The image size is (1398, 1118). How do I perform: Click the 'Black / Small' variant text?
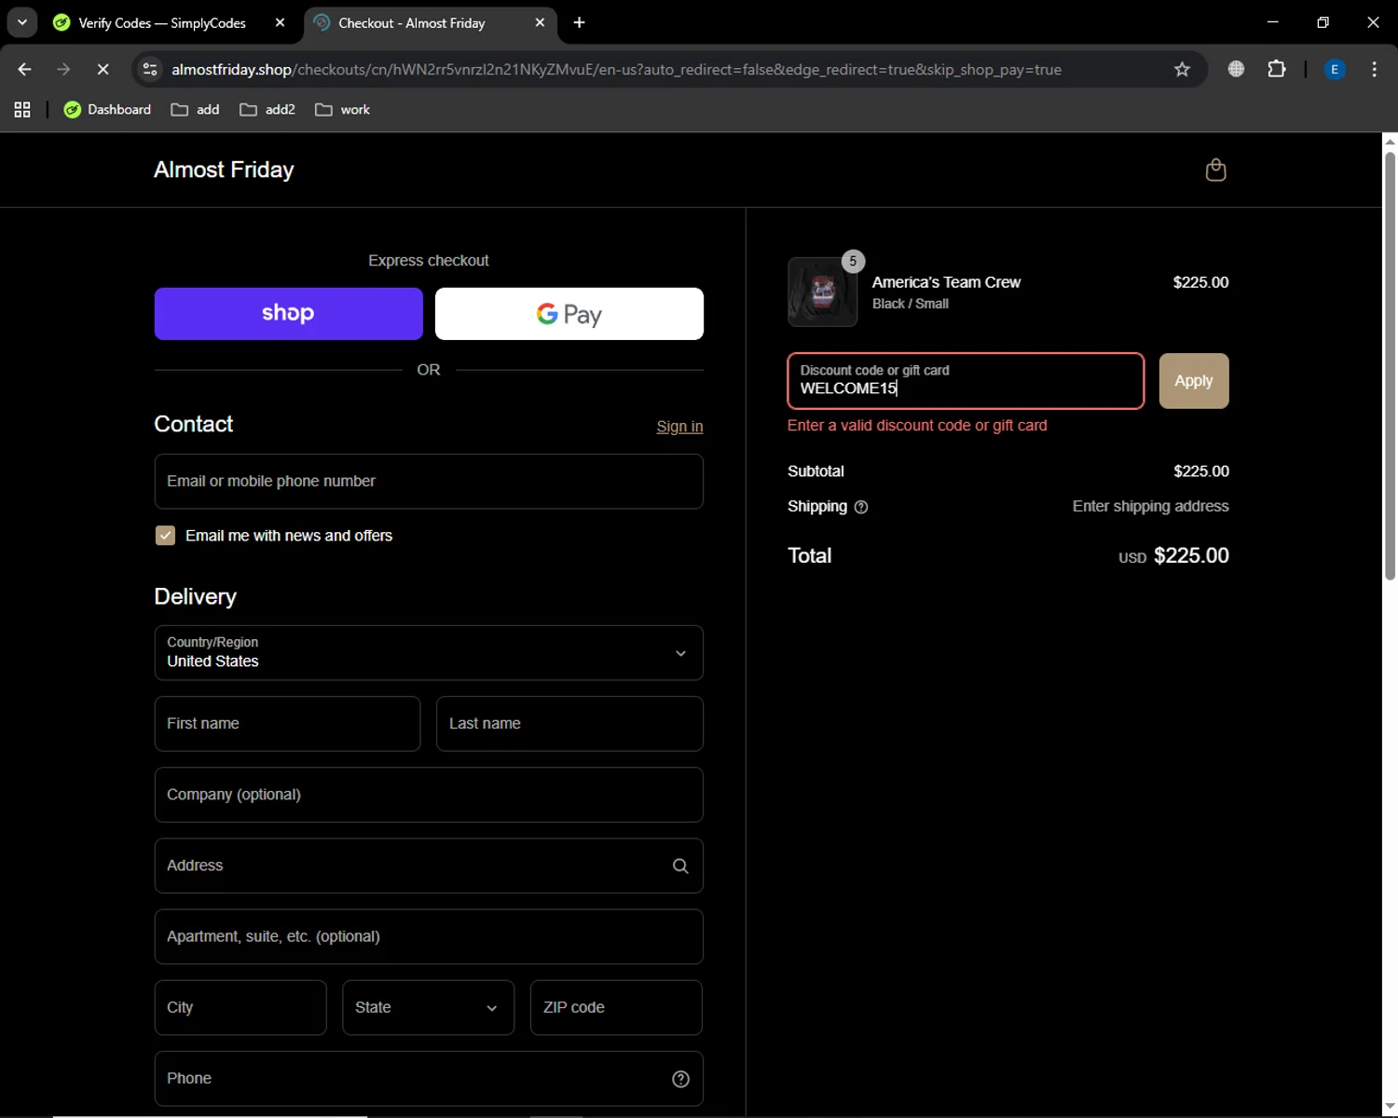[911, 304]
